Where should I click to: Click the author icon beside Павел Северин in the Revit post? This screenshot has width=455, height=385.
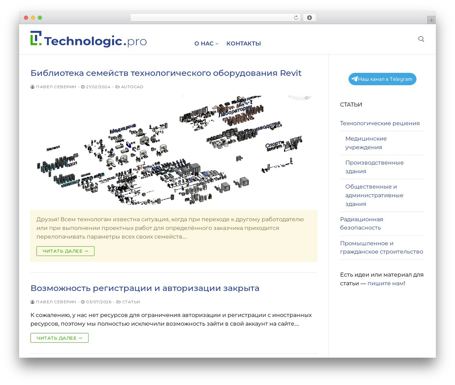pos(33,87)
